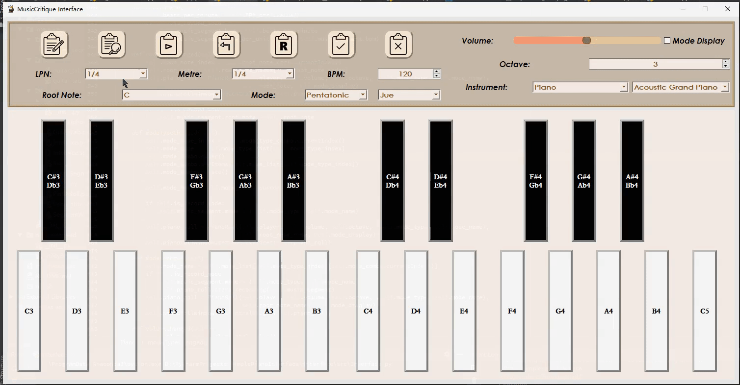Play the A4 white key
740x385 pixels.
pos(608,311)
